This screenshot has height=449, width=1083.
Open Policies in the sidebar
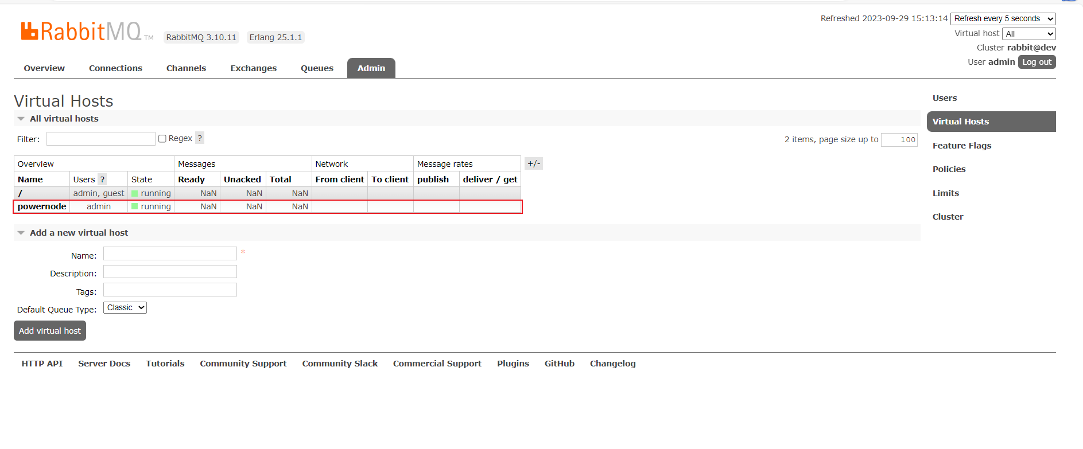[x=949, y=169]
